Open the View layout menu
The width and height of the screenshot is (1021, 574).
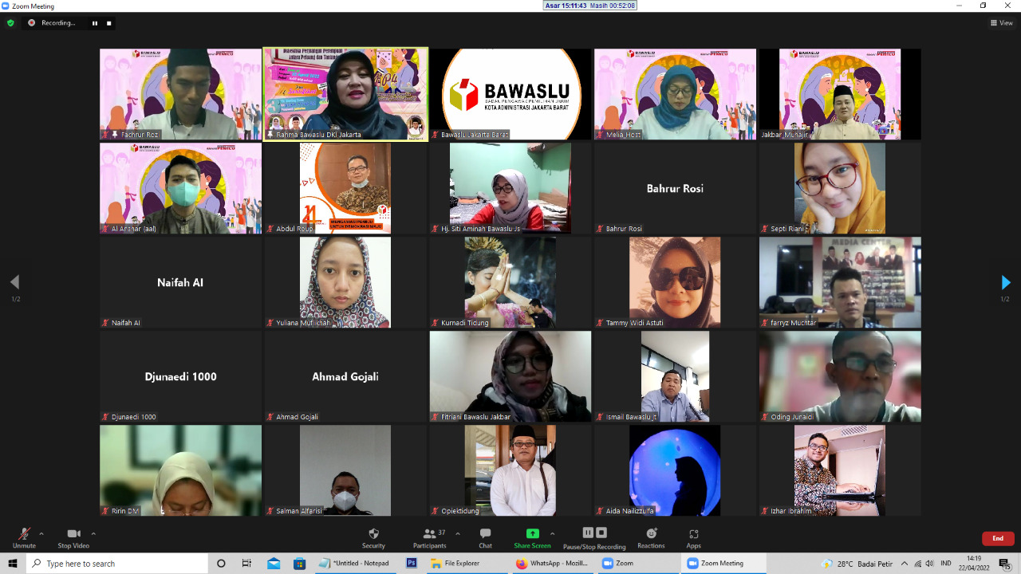(1001, 23)
